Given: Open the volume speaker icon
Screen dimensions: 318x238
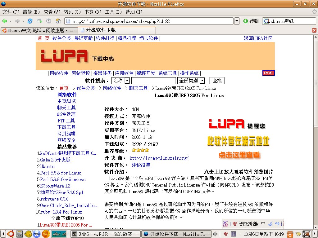Looking at the screenshot, I should click(x=215, y=234).
